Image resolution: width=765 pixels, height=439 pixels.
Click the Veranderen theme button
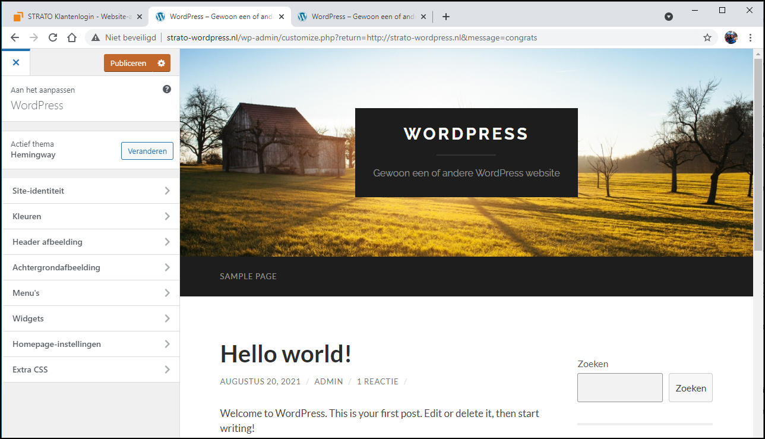pyautogui.click(x=147, y=151)
